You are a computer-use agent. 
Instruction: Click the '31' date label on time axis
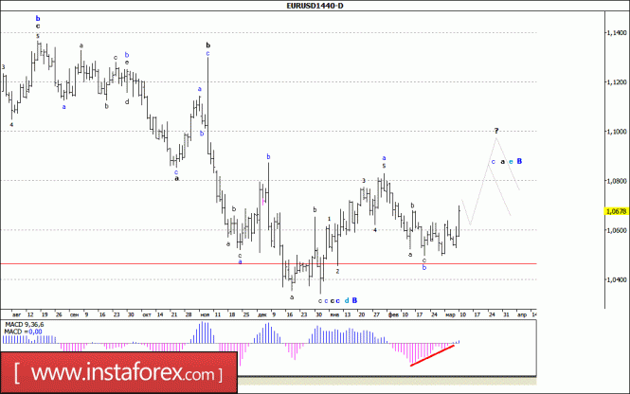pos(506,314)
